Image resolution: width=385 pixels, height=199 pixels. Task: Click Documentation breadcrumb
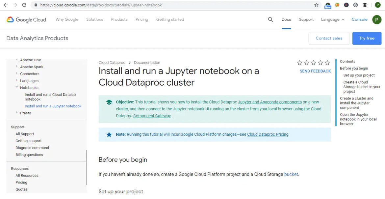click(147, 63)
